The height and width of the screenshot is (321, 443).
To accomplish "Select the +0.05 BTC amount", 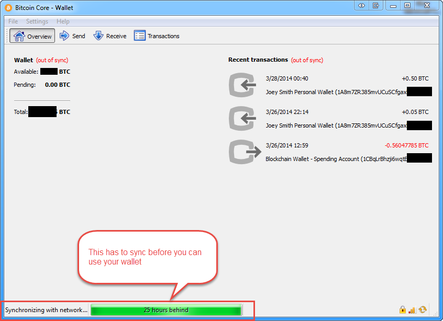I will pyautogui.click(x=415, y=112).
